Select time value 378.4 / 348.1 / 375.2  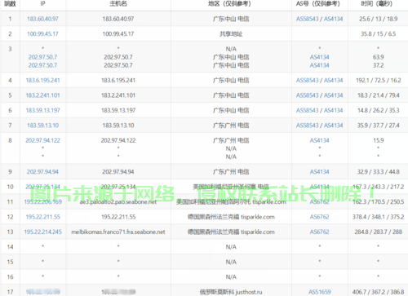tap(378, 217)
